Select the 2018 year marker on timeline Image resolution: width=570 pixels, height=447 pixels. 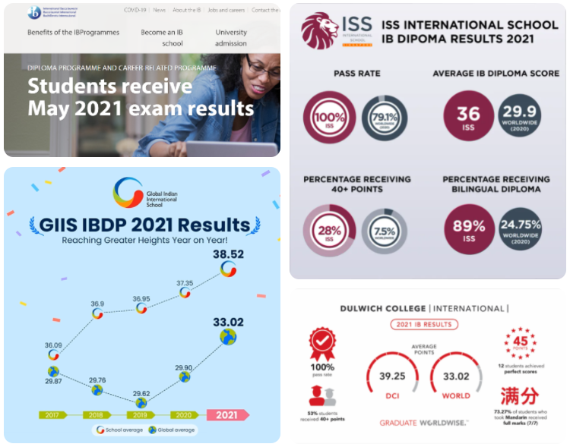click(x=97, y=414)
